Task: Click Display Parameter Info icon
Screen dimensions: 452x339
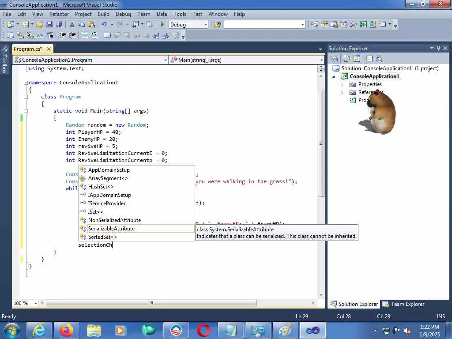Action: [x=20, y=35]
